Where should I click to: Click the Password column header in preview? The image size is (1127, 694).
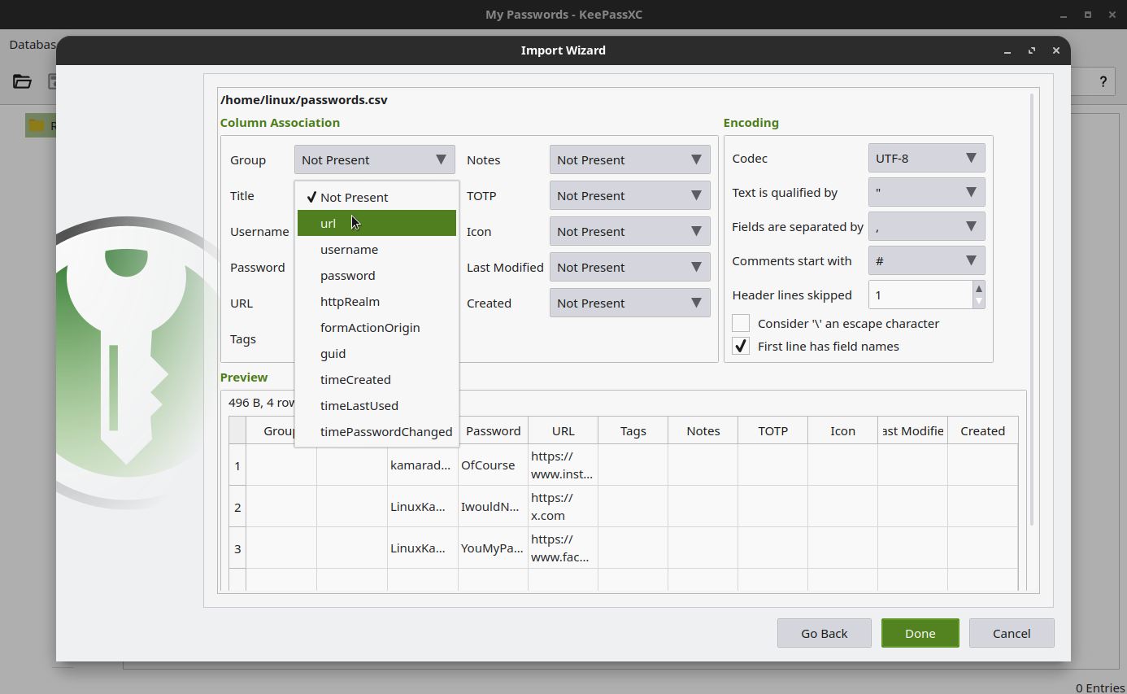[493, 430]
